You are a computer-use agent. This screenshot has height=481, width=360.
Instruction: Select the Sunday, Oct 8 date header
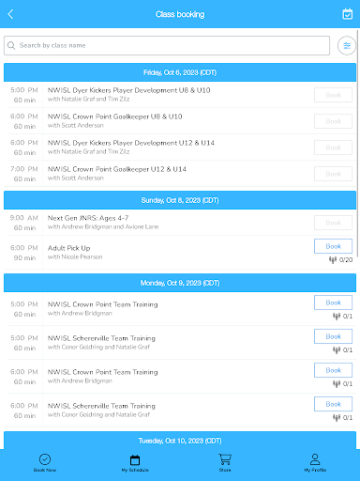(x=180, y=200)
